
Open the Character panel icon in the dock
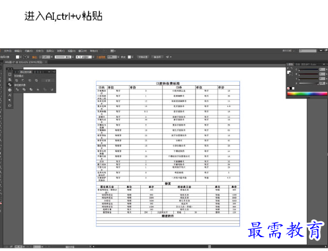10,95
